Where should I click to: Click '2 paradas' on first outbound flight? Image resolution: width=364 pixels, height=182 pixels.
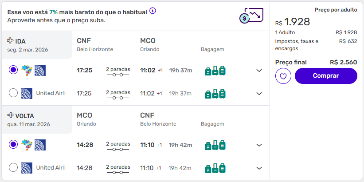[118, 71]
